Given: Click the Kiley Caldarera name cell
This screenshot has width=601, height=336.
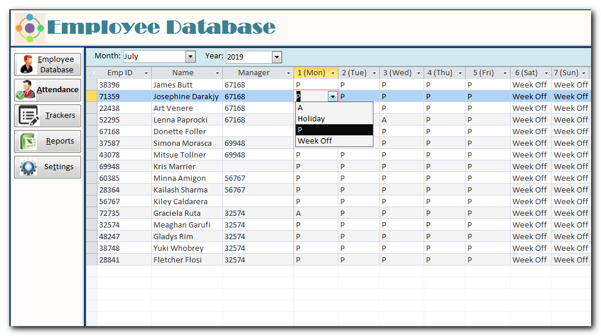Looking at the screenshot, I should click(187, 201).
